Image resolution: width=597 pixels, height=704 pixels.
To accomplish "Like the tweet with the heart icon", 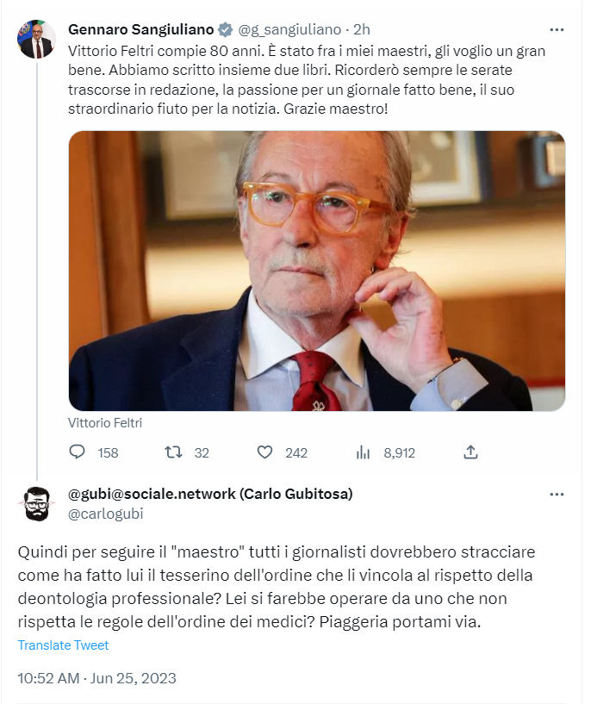I will click(x=264, y=452).
